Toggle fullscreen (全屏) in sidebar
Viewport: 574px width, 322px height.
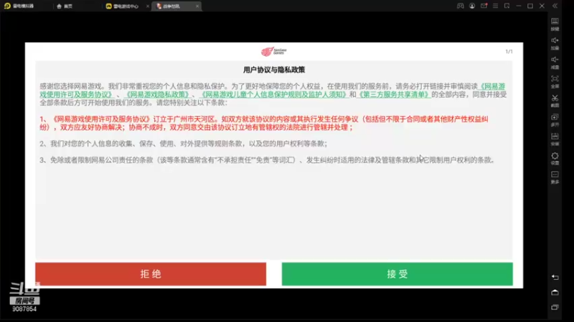pyautogui.click(x=555, y=82)
